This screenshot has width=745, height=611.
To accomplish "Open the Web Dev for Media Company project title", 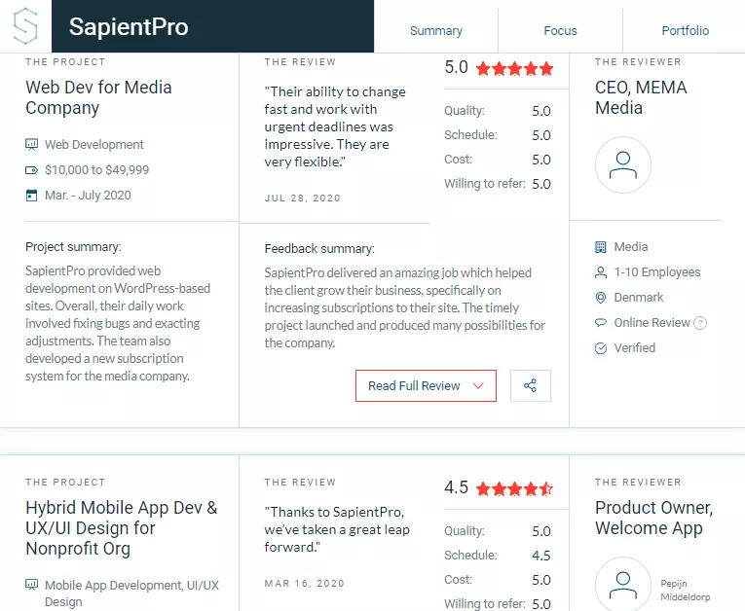I will point(98,97).
